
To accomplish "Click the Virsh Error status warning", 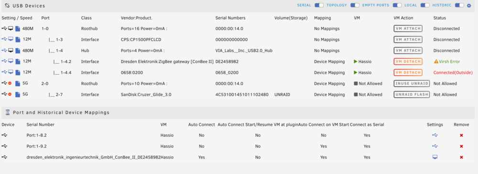I will point(447,61).
